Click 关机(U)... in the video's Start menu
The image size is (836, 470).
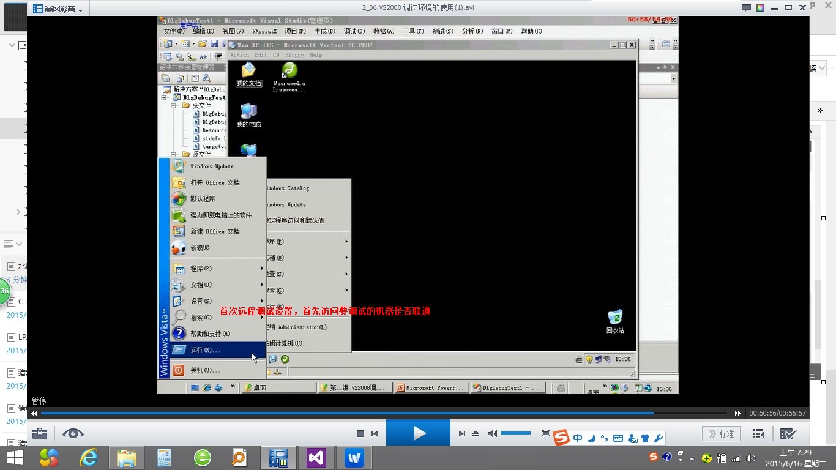pyautogui.click(x=218, y=370)
